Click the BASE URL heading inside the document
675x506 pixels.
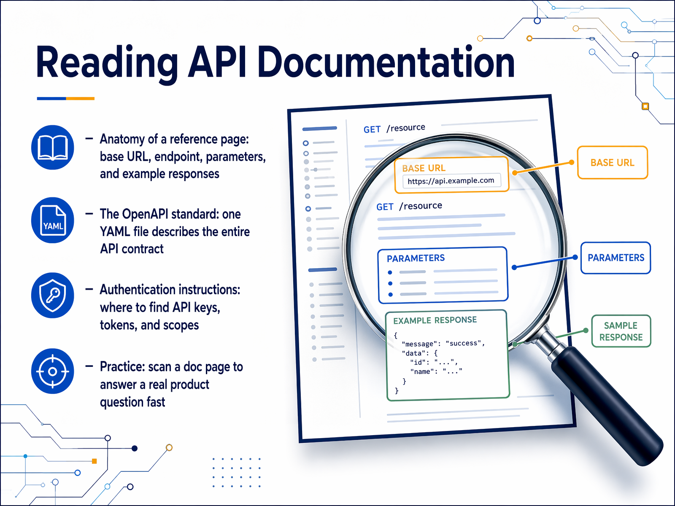tap(424, 168)
